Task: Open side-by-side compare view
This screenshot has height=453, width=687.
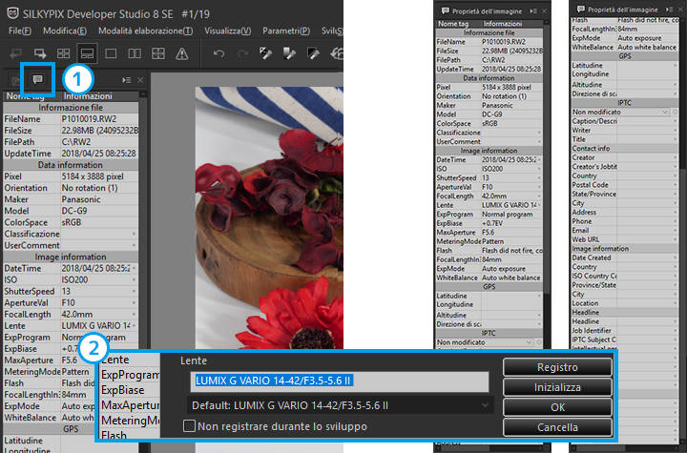Action: pos(135,54)
